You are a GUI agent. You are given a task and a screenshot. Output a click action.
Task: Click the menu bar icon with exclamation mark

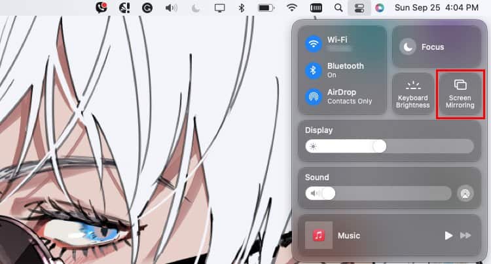click(x=124, y=8)
